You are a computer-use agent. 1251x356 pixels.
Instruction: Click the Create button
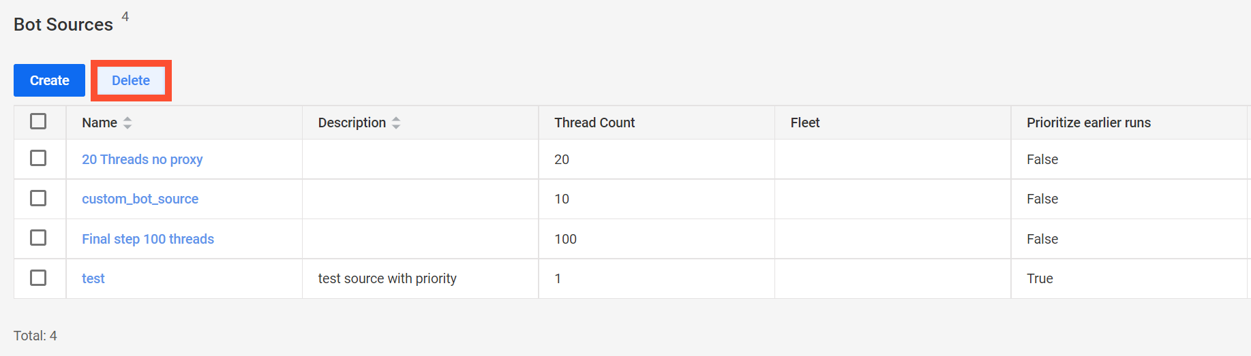(x=49, y=80)
